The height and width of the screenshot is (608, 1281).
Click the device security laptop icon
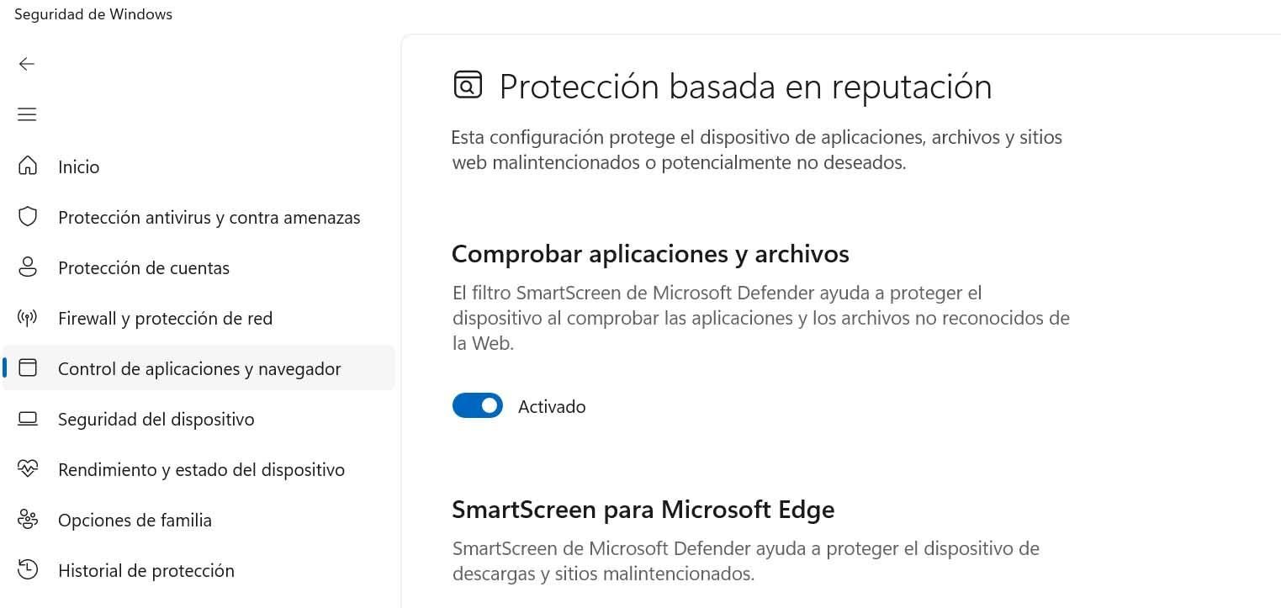pyautogui.click(x=28, y=419)
